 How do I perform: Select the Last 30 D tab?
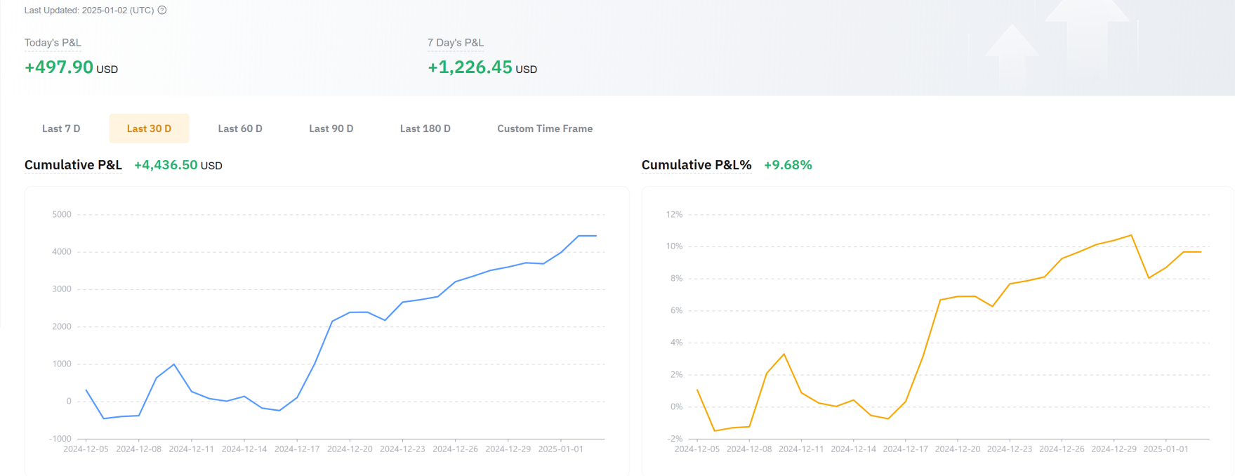coord(149,128)
